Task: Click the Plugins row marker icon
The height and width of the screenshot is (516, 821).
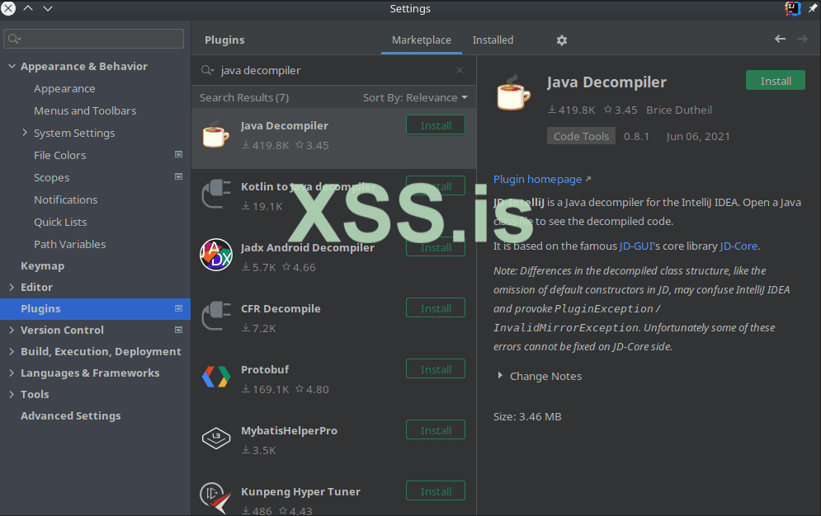Action: (x=178, y=308)
